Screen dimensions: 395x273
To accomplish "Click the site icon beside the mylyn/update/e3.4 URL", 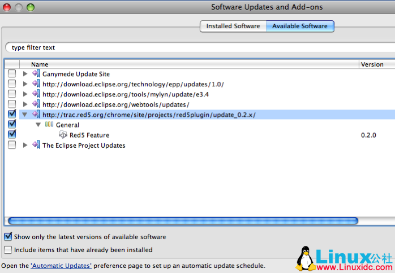I will pyautogui.click(x=36, y=94).
